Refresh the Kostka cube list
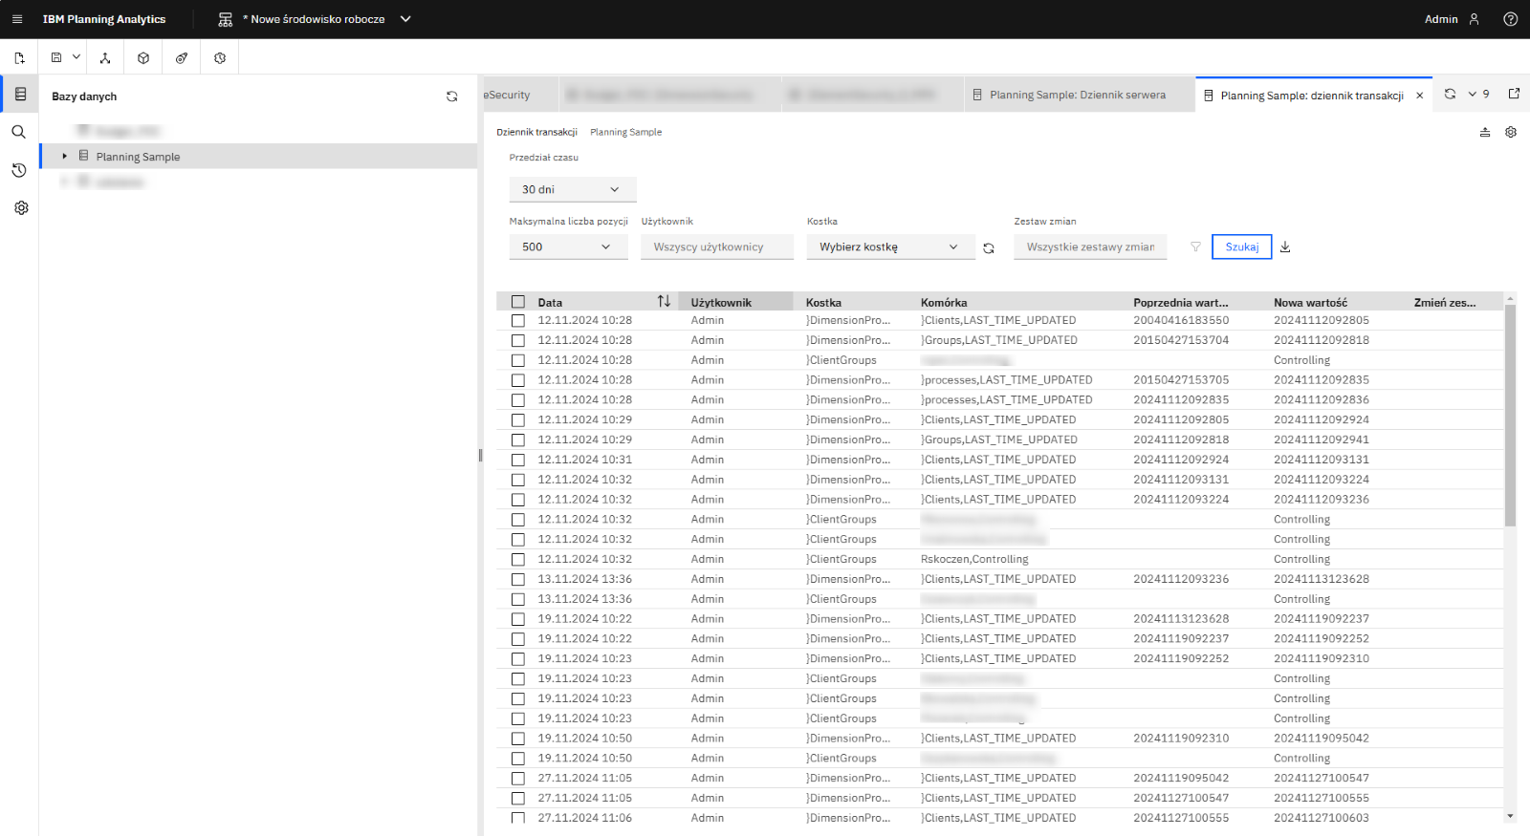The image size is (1530, 836). (989, 247)
